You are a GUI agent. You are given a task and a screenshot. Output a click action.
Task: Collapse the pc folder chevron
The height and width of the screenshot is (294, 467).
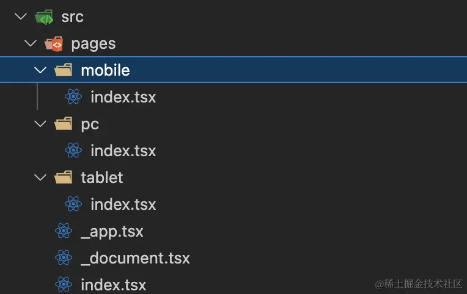41,124
